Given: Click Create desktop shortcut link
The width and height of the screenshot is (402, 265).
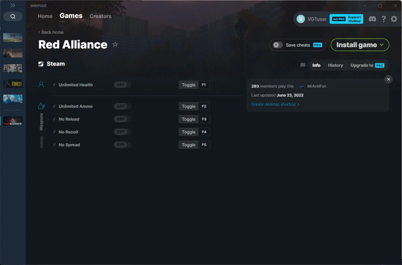Looking at the screenshot, I should click(x=275, y=104).
